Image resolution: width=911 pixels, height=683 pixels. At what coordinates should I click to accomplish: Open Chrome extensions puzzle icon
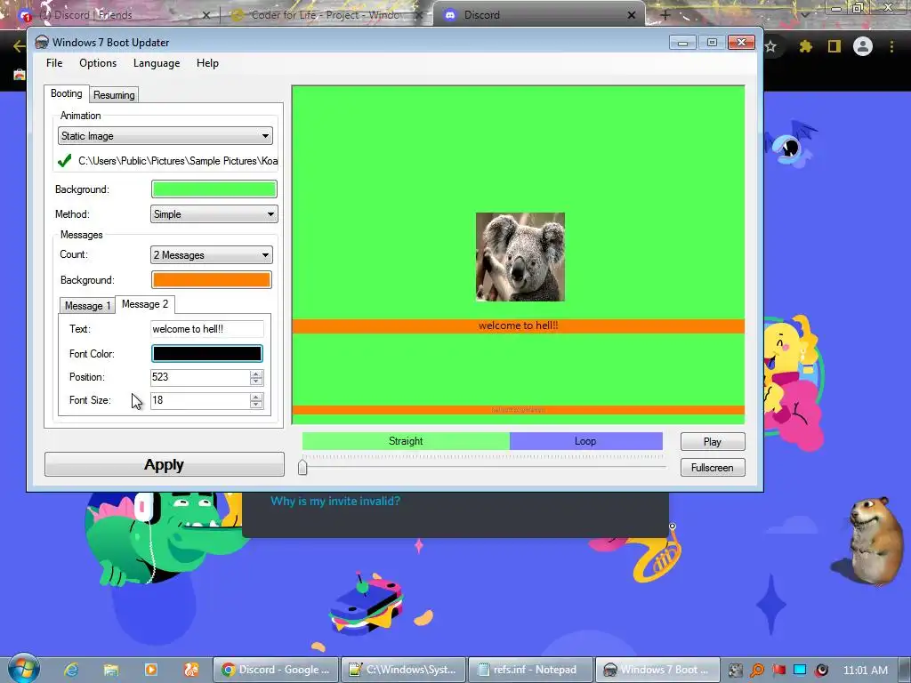806,46
